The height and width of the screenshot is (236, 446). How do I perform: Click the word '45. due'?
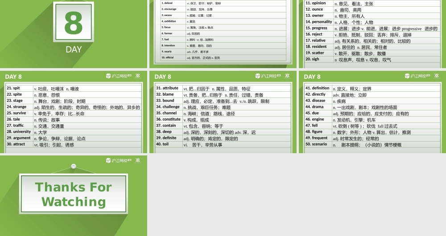(x=312, y=113)
